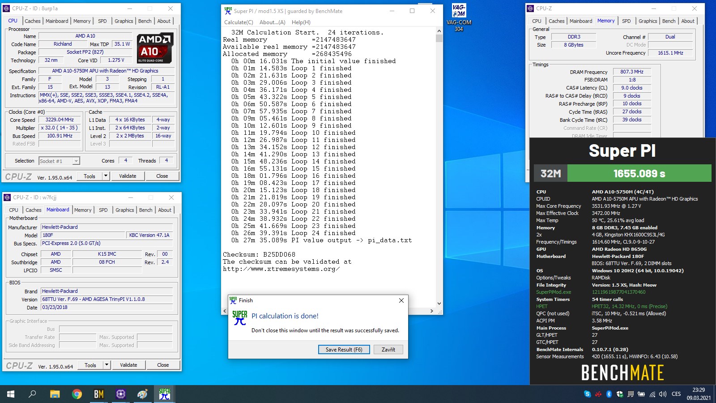Click right arrow of Super PI horizontal scrollbar
The height and width of the screenshot is (403, 716).
tap(431, 311)
